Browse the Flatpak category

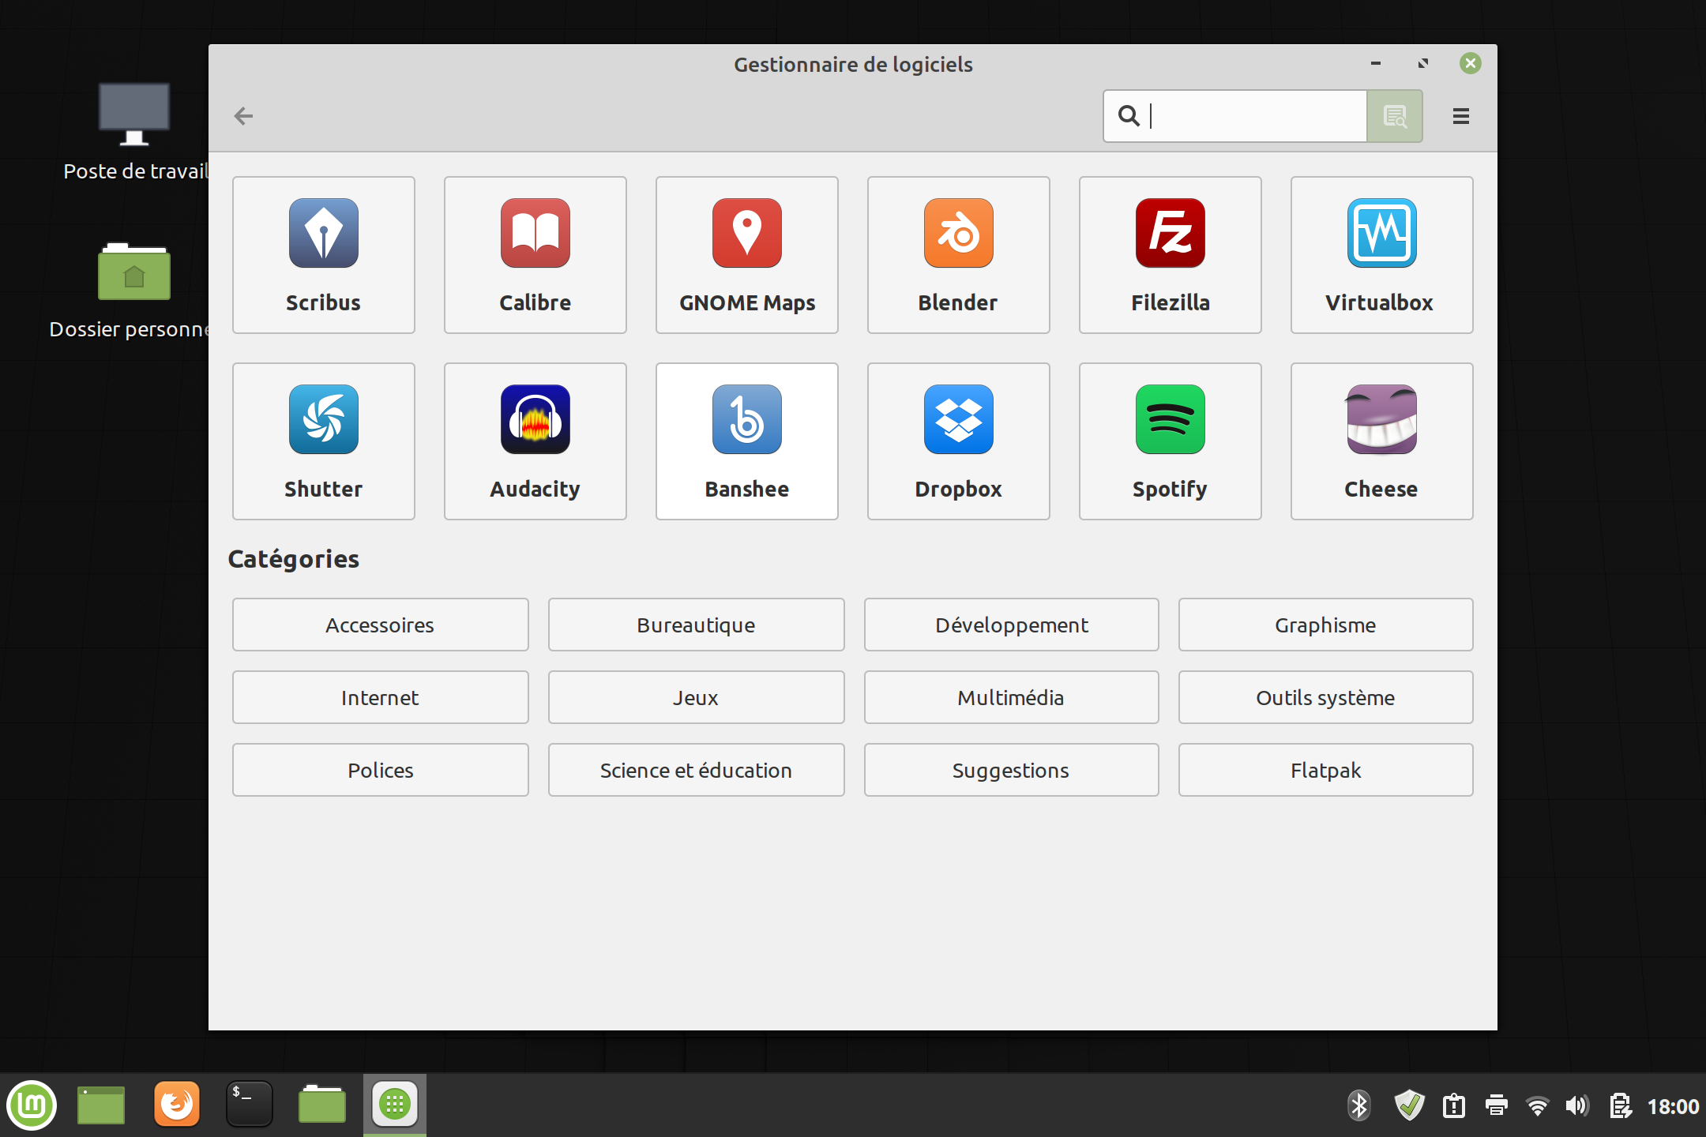1325,770
